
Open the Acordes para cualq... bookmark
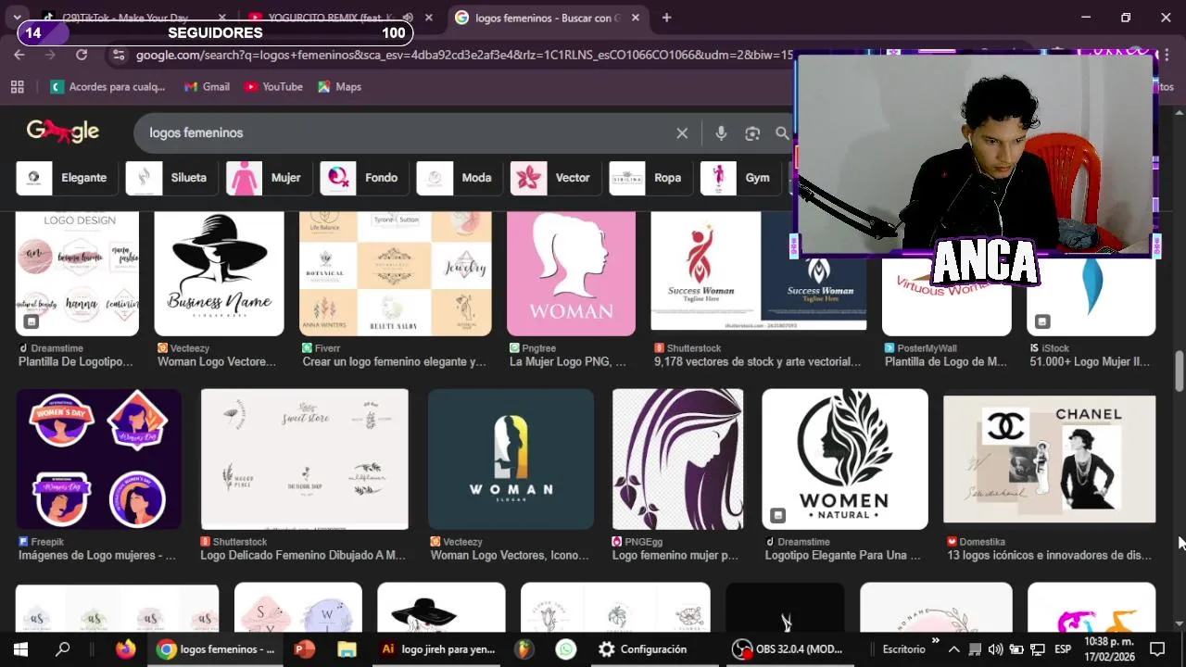[107, 87]
